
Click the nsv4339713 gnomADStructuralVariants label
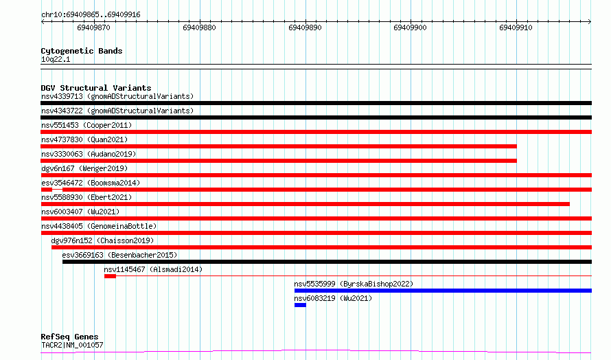coord(117,96)
